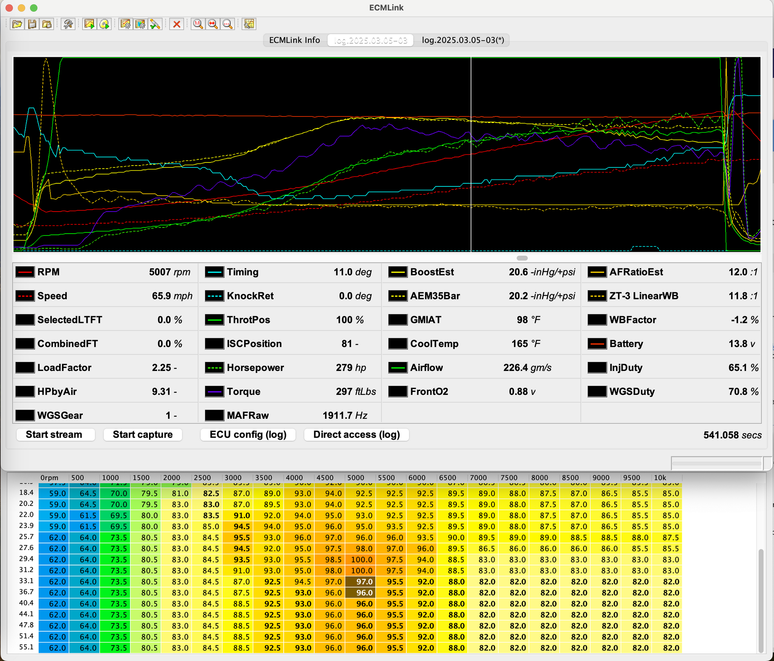Open the colored table with gear icon

140,24
